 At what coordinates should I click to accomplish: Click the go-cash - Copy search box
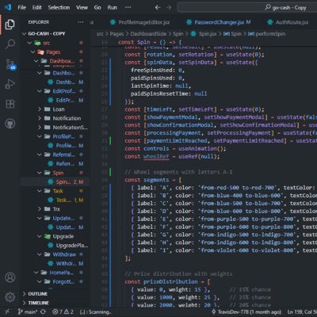tap(247, 7)
